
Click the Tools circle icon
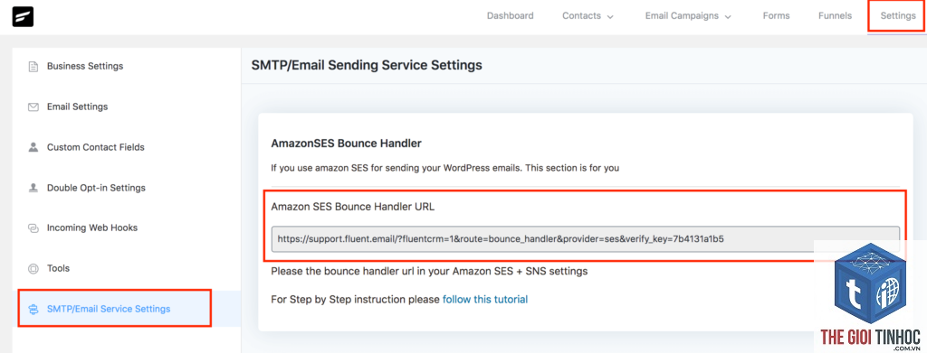(x=33, y=269)
